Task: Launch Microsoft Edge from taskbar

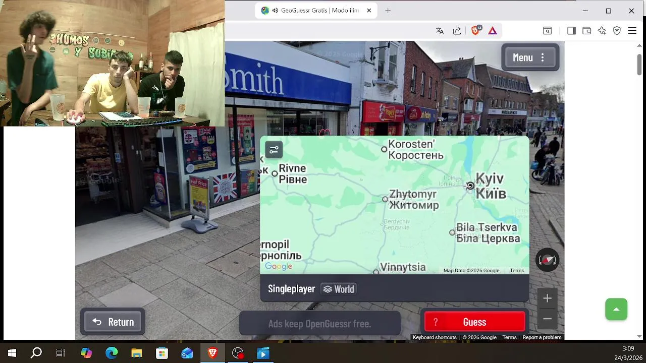Action: pos(112,353)
